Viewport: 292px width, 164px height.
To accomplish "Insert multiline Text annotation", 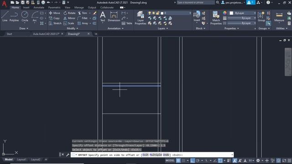I will pyautogui.click(x=103, y=17).
